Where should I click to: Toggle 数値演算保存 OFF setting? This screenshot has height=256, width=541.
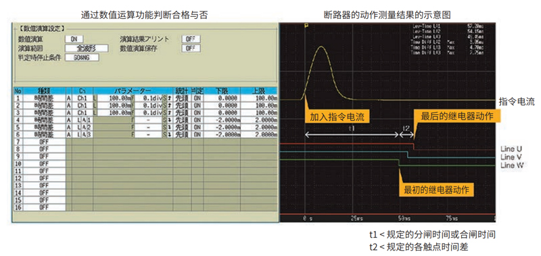coord(191,48)
